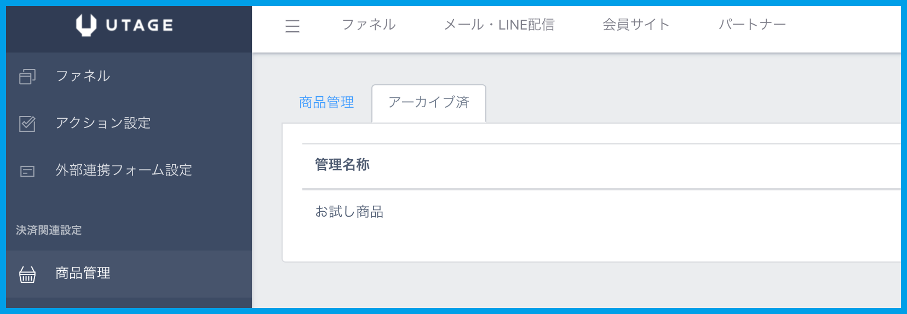The height and width of the screenshot is (314, 907).
Task: Select the 商品管理 sidebar label
Action: (83, 273)
